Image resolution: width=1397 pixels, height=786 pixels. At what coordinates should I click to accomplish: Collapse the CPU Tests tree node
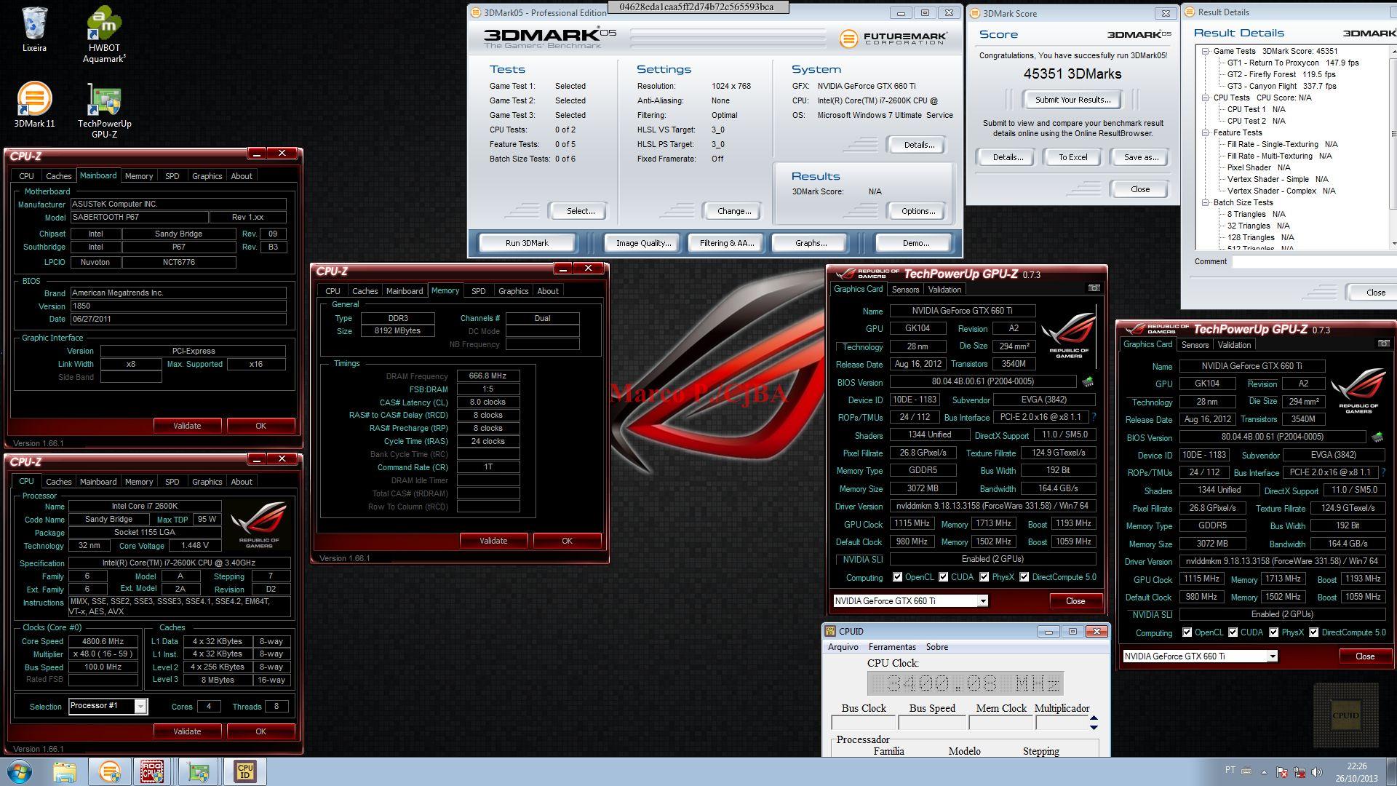coord(1206,98)
